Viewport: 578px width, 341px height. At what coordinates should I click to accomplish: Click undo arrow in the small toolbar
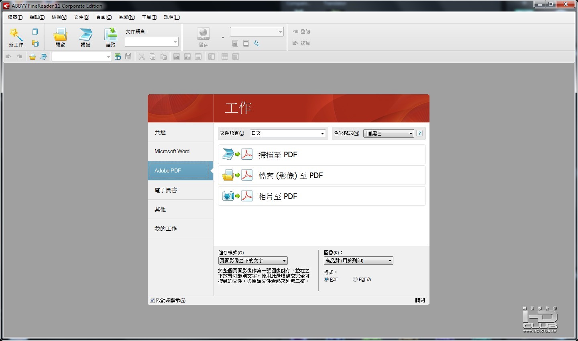pos(8,57)
